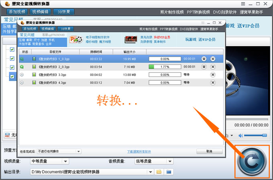Click 3D效果 in the front dialog toolbar
Viewport: 273px width, 180px height.
[x=65, y=29]
